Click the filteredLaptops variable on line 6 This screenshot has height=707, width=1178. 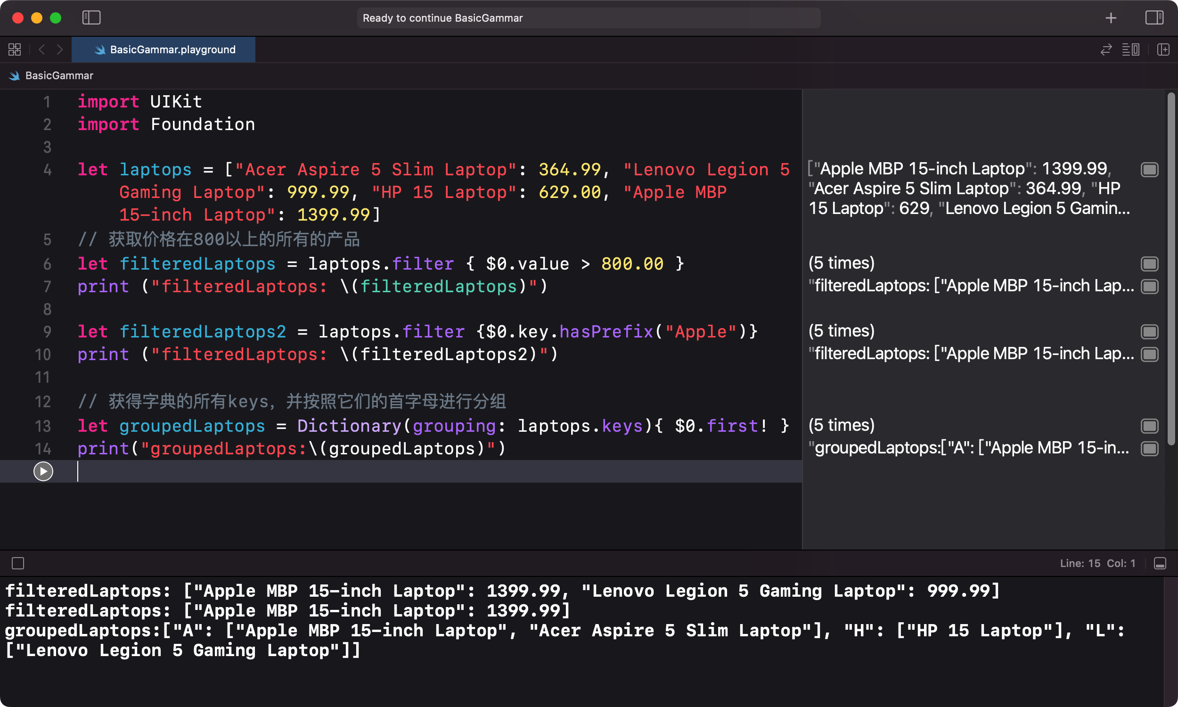(197, 263)
